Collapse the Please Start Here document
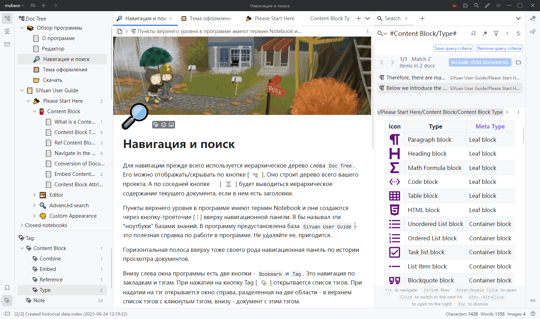 point(28,101)
